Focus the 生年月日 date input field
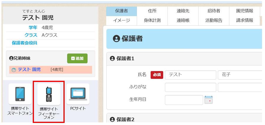The image size is (265, 125). pyautogui.click(x=184, y=100)
